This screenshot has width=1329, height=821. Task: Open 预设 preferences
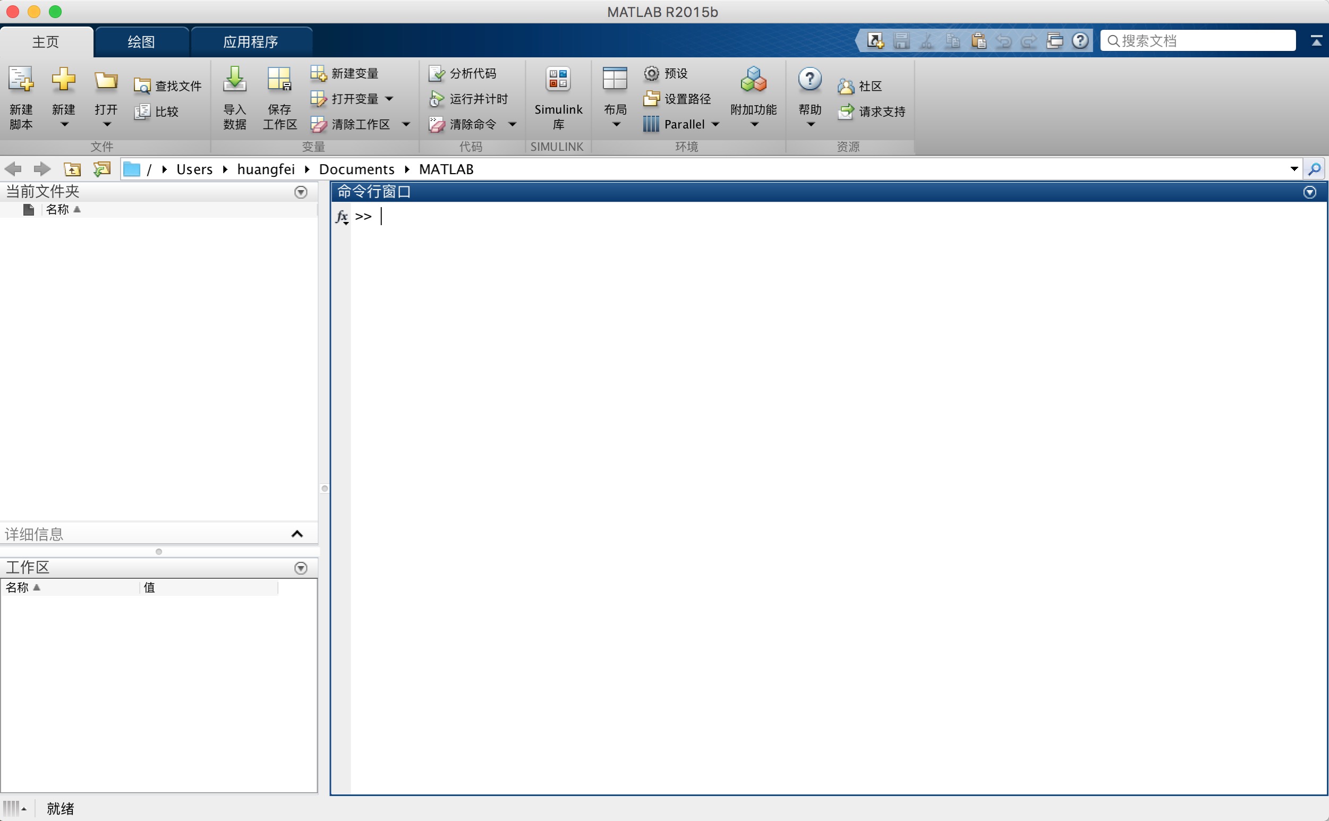coord(666,73)
